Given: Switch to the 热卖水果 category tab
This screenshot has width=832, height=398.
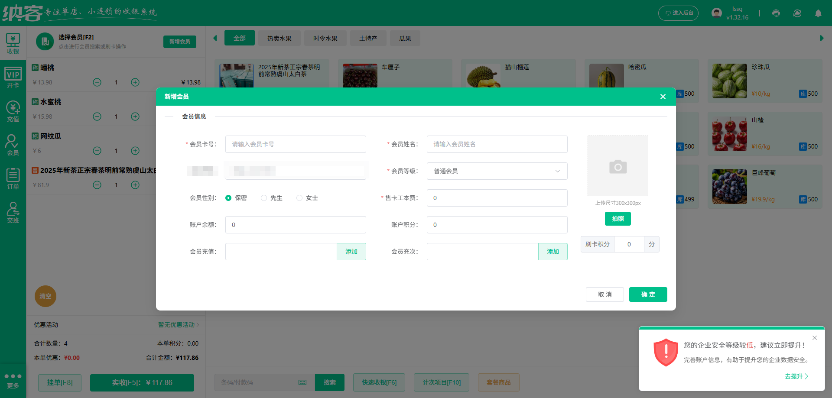Looking at the screenshot, I should (279, 38).
